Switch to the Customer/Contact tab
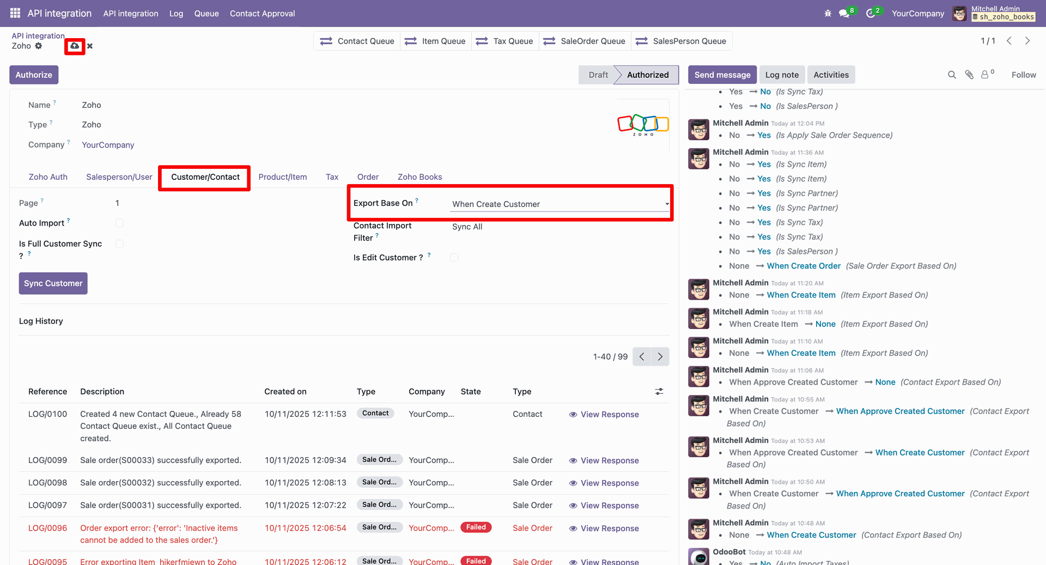Viewport: 1046px width, 565px height. 205,177
